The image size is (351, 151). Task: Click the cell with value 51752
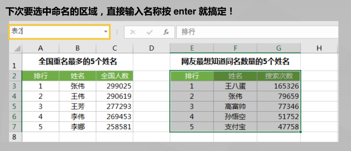(279, 117)
